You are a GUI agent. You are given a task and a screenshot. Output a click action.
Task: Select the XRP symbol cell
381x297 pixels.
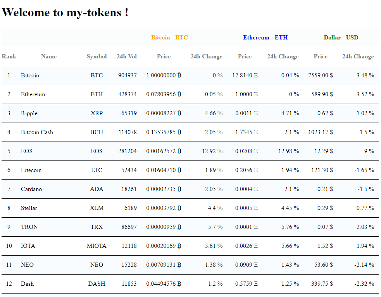click(x=97, y=113)
